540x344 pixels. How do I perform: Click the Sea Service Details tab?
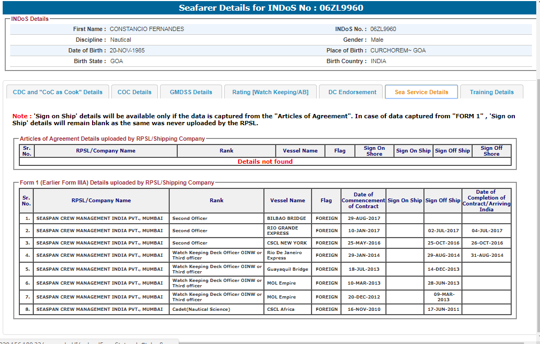(421, 92)
